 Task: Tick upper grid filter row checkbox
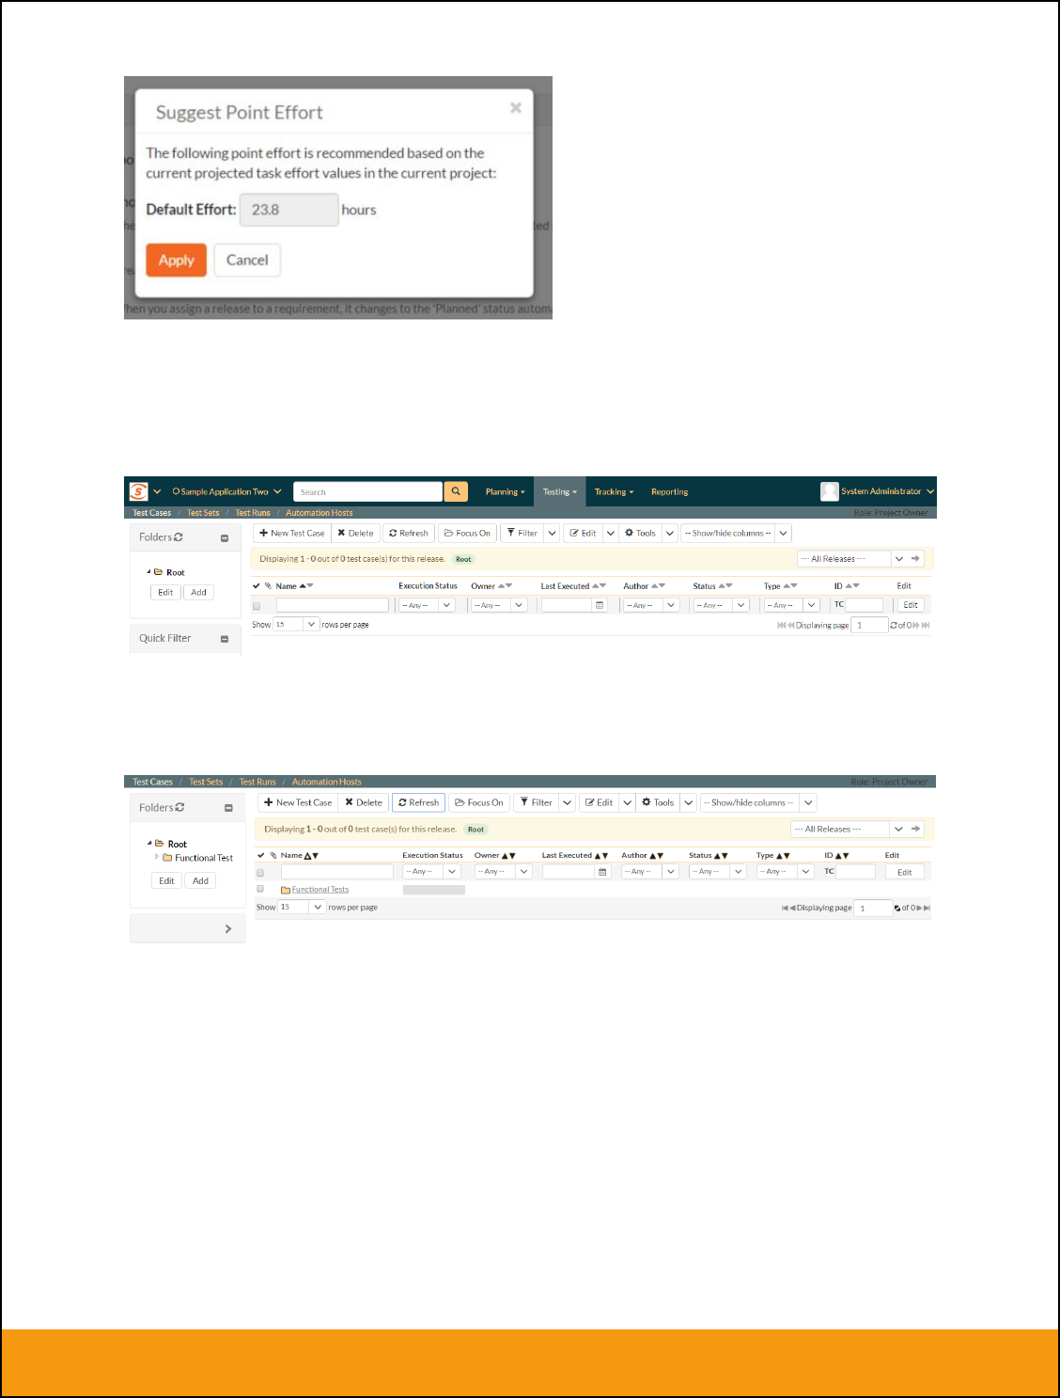pos(256,606)
